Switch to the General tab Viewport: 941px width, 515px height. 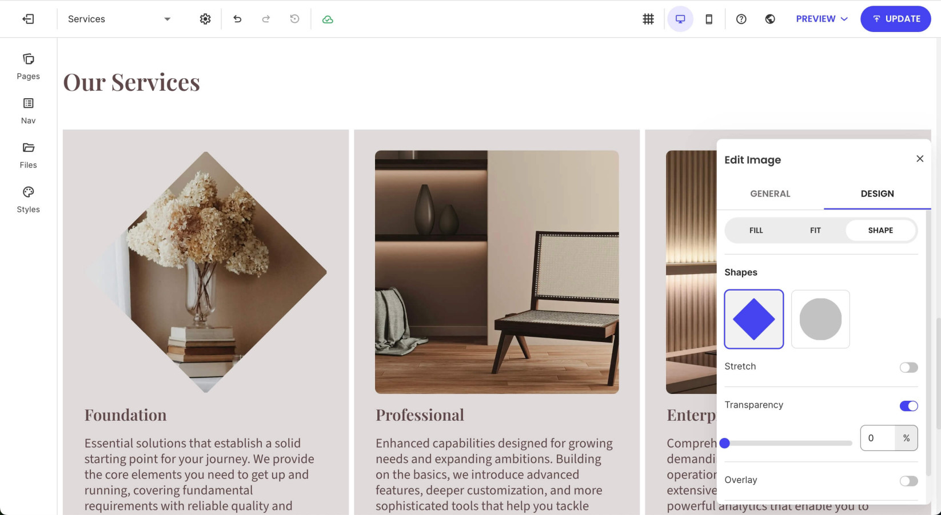pyautogui.click(x=770, y=194)
